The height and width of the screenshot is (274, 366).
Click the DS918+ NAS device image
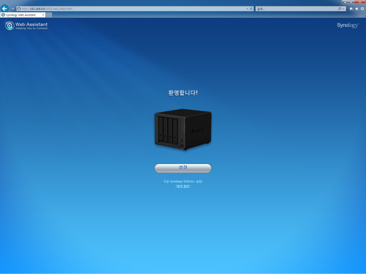[x=183, y=129]
